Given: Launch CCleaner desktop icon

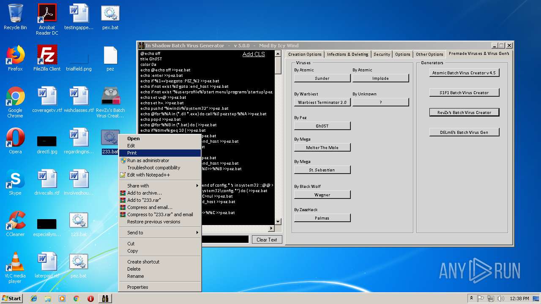Looking at the screenshot, I should (15, 224).
